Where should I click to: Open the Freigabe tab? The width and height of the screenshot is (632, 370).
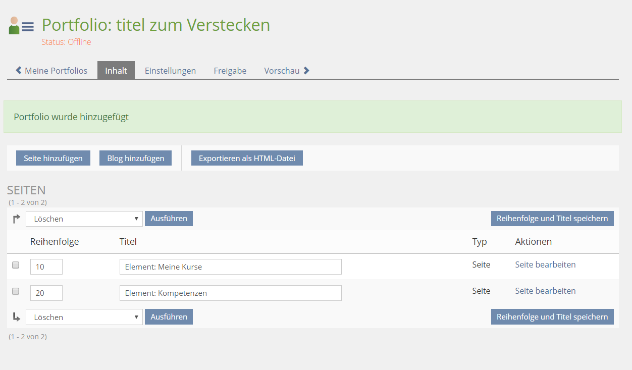230,71
